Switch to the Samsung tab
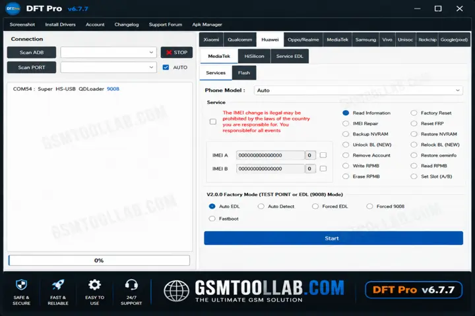 [365, 39]
